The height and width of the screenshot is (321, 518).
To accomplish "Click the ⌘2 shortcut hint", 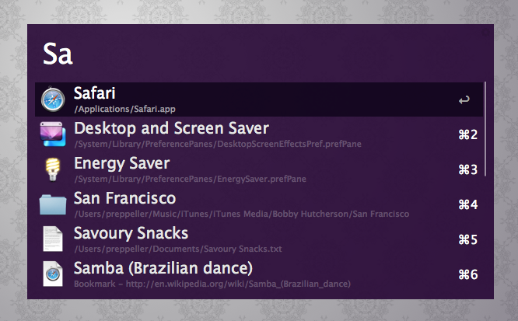I will [467, 135].
